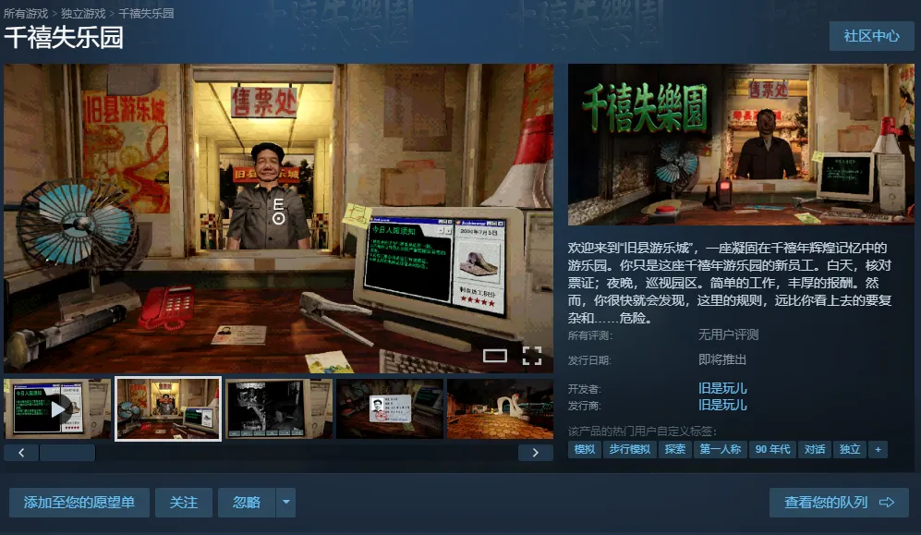
Task: Select the 90 年代 tag
Action: pos(772,449)
